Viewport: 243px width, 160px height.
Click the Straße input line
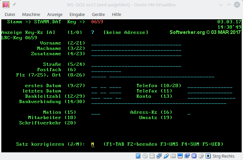(136, 65)
